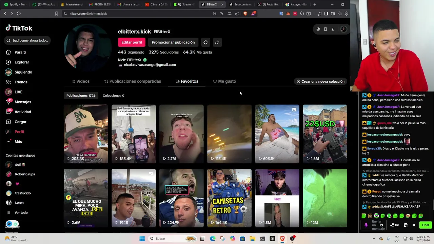Open profile settings gear icon

coord(205,42)
